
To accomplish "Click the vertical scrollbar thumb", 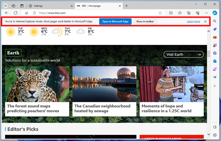I will 209,54.
